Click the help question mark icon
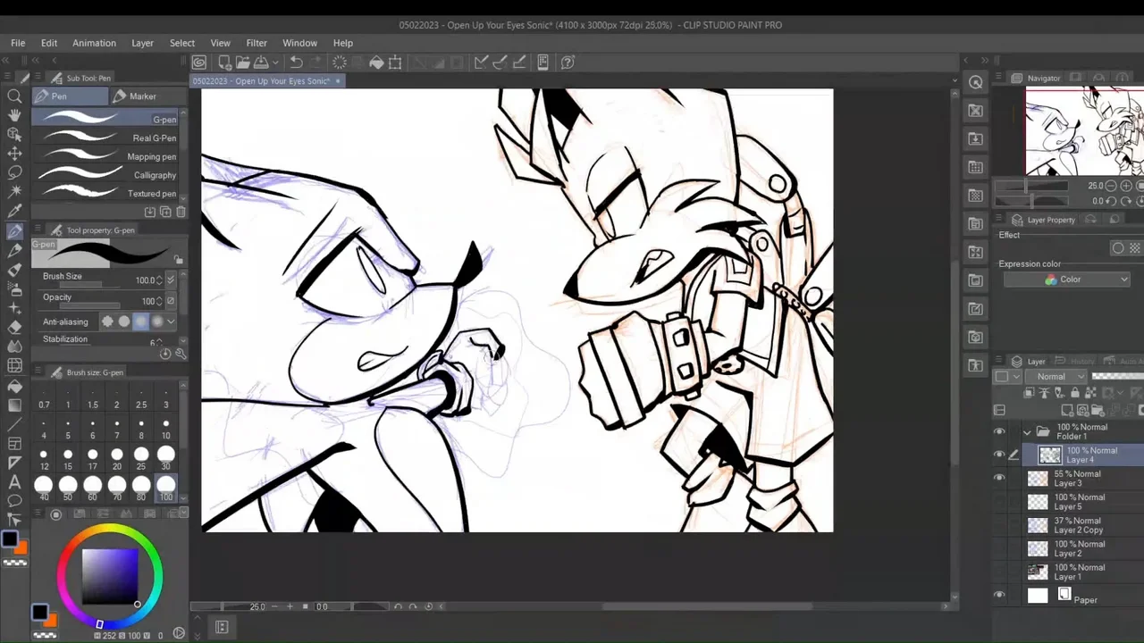This screenshot has height=643, width=1144. point(568,63)
